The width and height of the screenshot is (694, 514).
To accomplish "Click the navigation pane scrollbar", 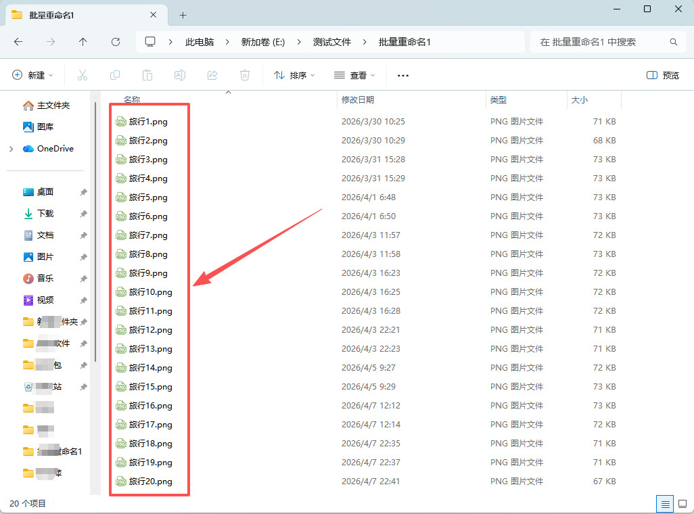I will 95,233.
